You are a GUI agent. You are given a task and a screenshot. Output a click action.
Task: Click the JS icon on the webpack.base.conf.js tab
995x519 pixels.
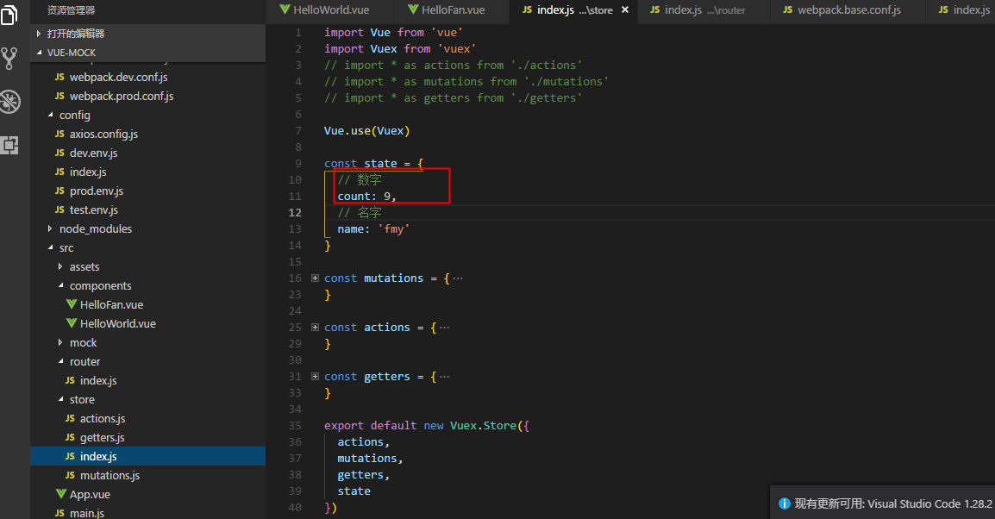click(787, 9)
